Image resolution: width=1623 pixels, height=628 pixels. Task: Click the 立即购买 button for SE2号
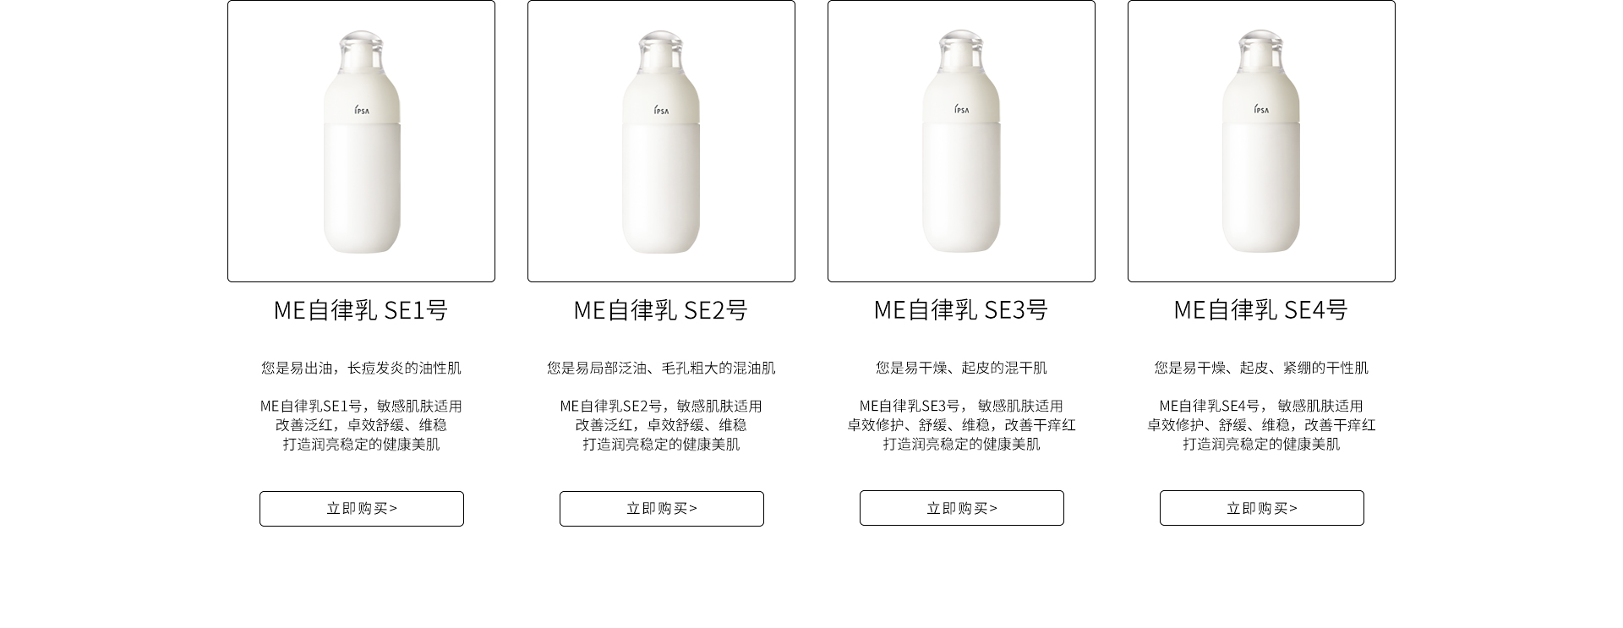662,509
